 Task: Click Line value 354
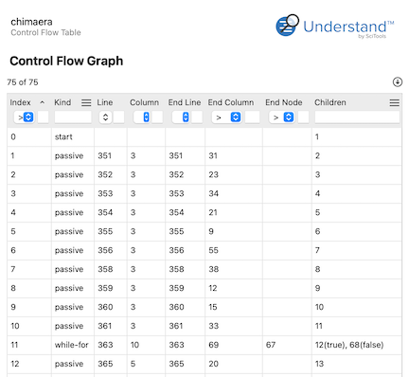click(x=105, y=212)
